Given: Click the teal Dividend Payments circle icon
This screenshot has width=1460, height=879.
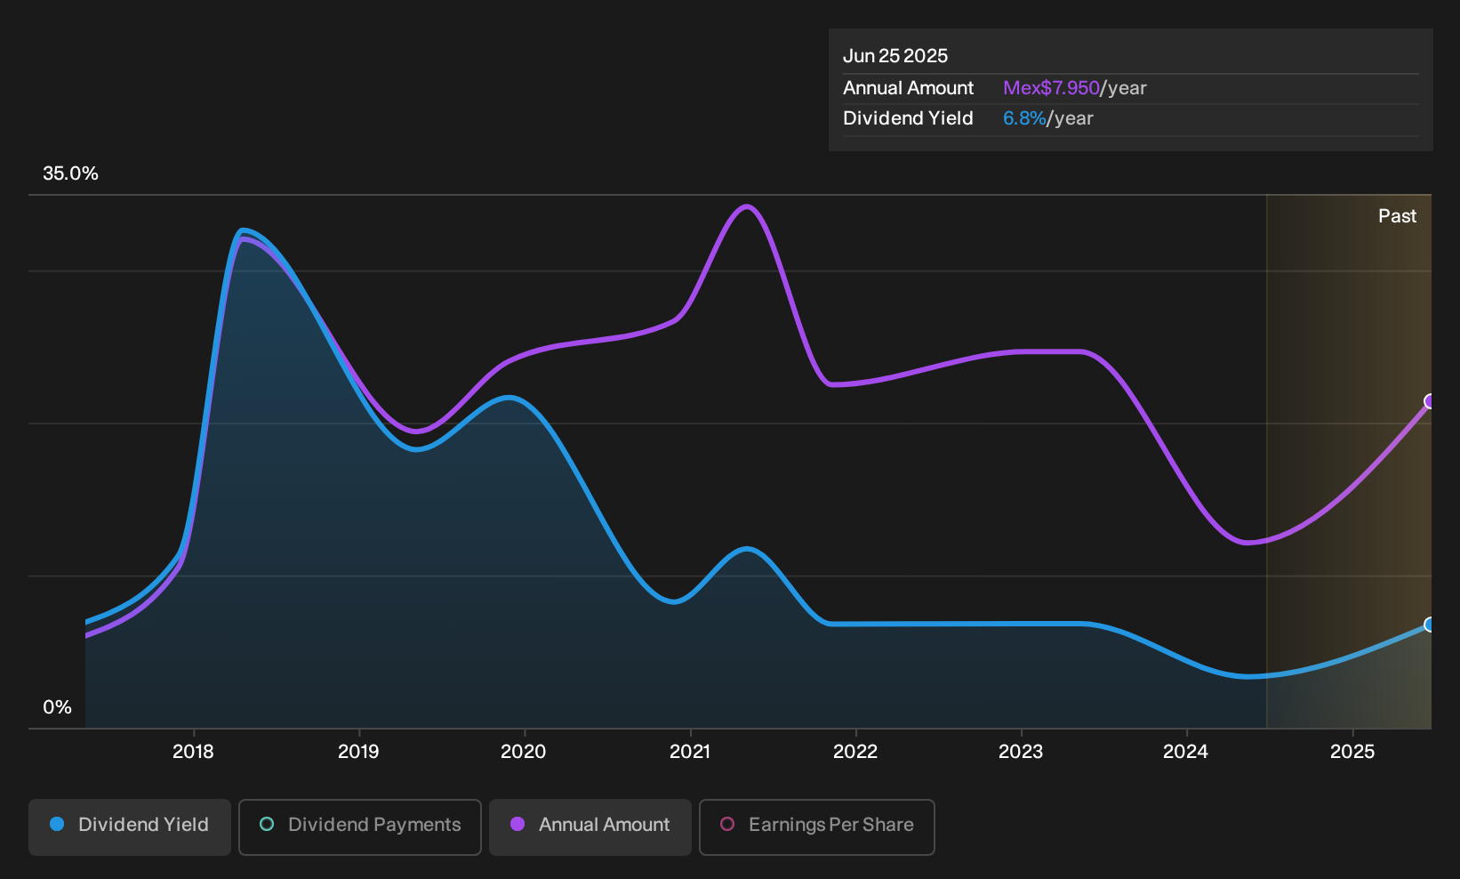Looking at the screenshot, I should [267, 825].
